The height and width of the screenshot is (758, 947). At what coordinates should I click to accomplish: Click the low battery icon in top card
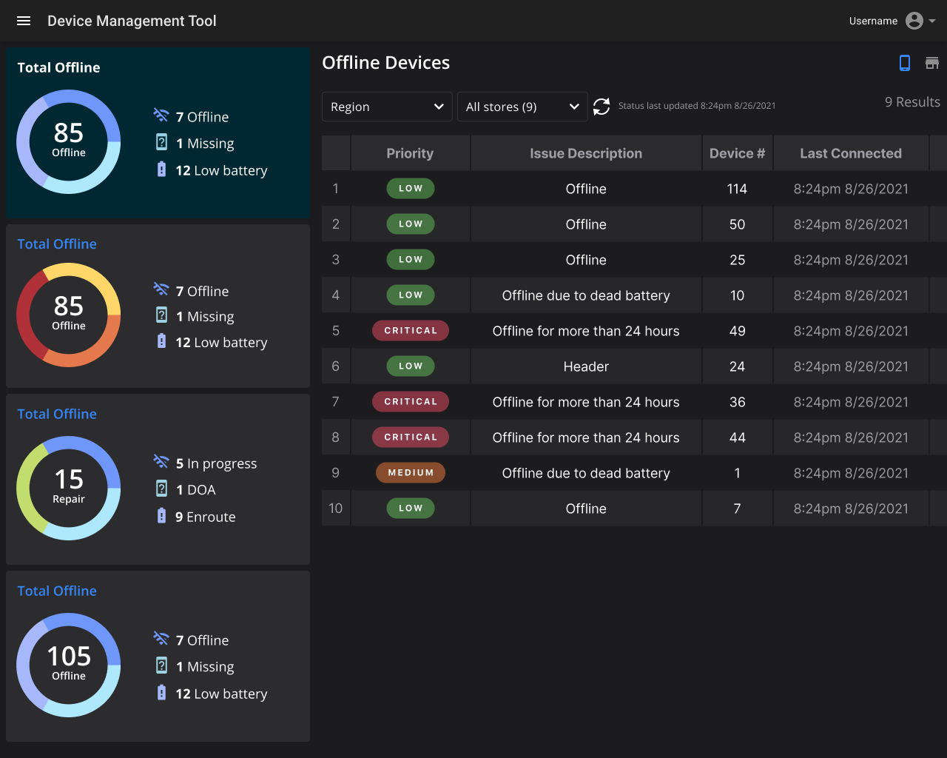(x=161, y=170)
